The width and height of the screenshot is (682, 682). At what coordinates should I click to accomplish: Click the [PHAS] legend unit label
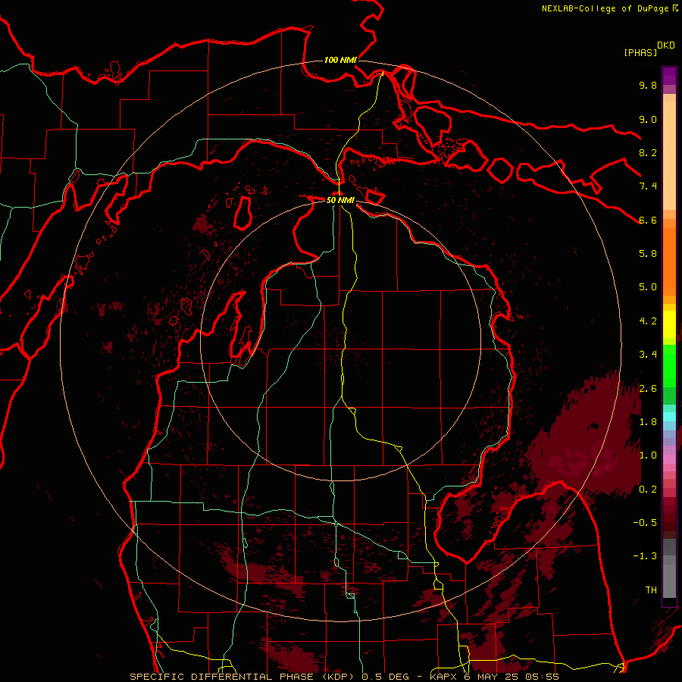tap(640, 53)
